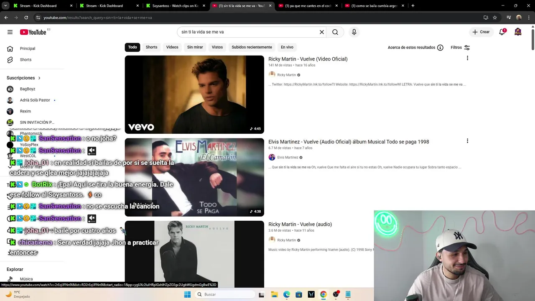Click Acerca de estos resultados
This screenshot has width=535, height=301.
tap(411, 48)
